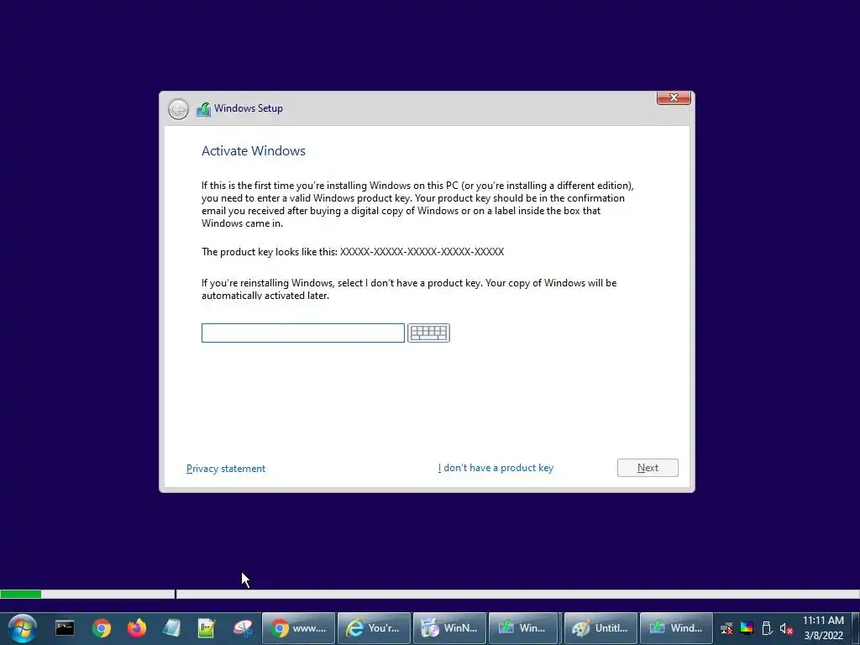This screenshot has width=860, height=645.
Task: Click the Next button
Action: click(648, 468)
